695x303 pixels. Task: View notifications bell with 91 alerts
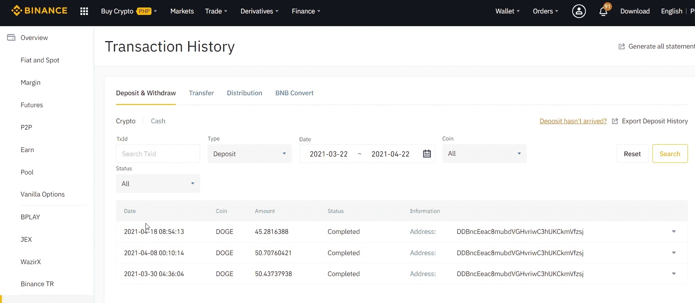tap(603, 11)
